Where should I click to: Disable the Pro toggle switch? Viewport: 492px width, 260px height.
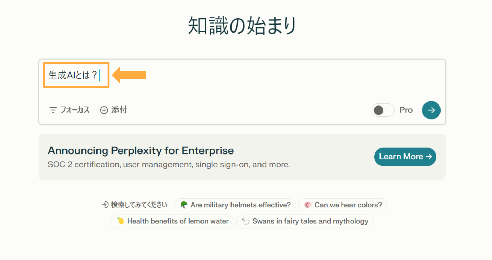[383, 110]
